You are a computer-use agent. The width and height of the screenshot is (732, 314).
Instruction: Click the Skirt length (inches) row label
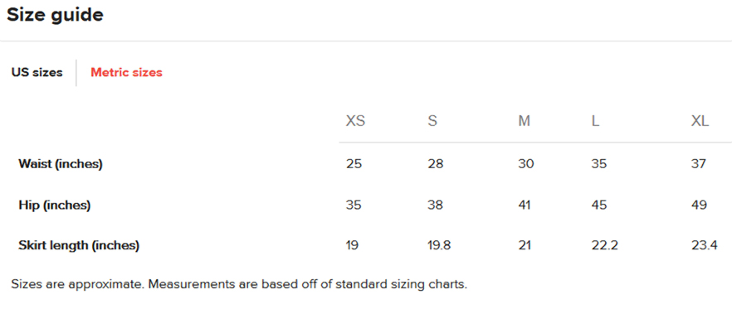pos(79,245)
